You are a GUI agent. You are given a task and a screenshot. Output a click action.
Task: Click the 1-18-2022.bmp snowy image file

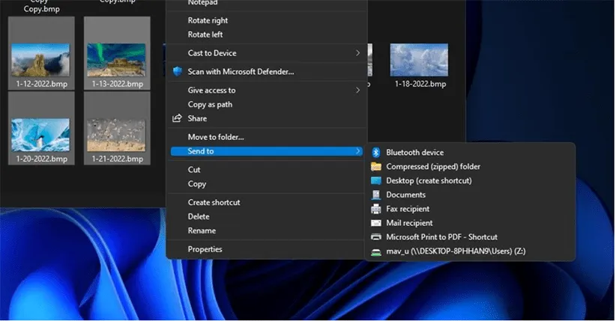coord(419,60)
